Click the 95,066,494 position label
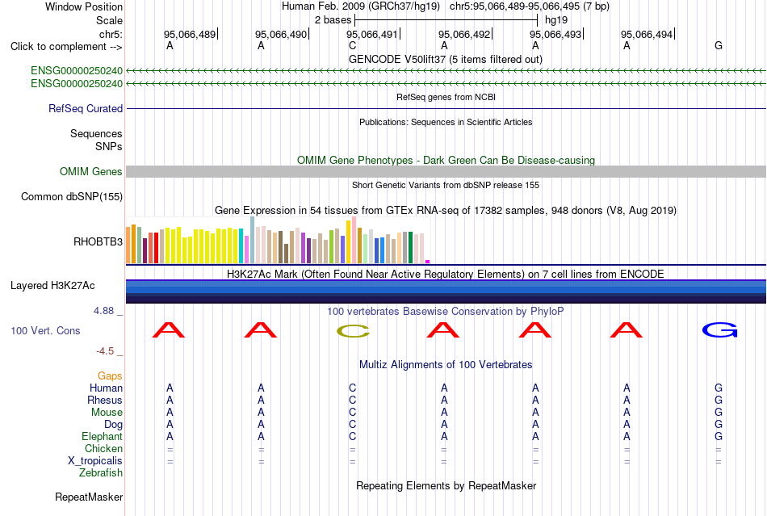The image size is (767, 516). 647,34
